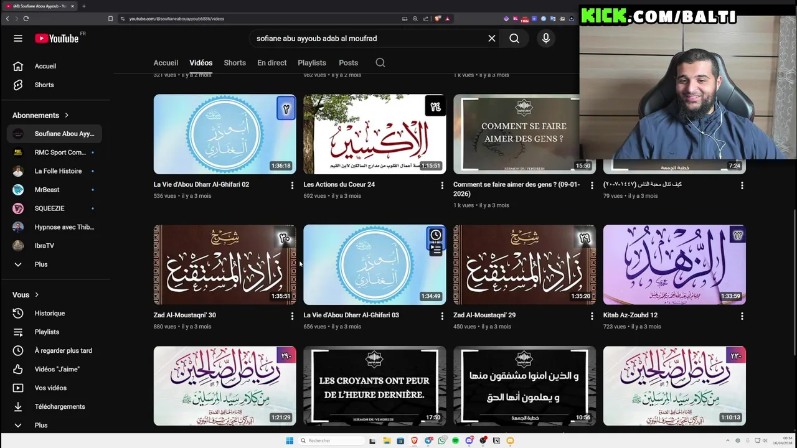Open RMC Sport subscription channel

click(55, 152)
